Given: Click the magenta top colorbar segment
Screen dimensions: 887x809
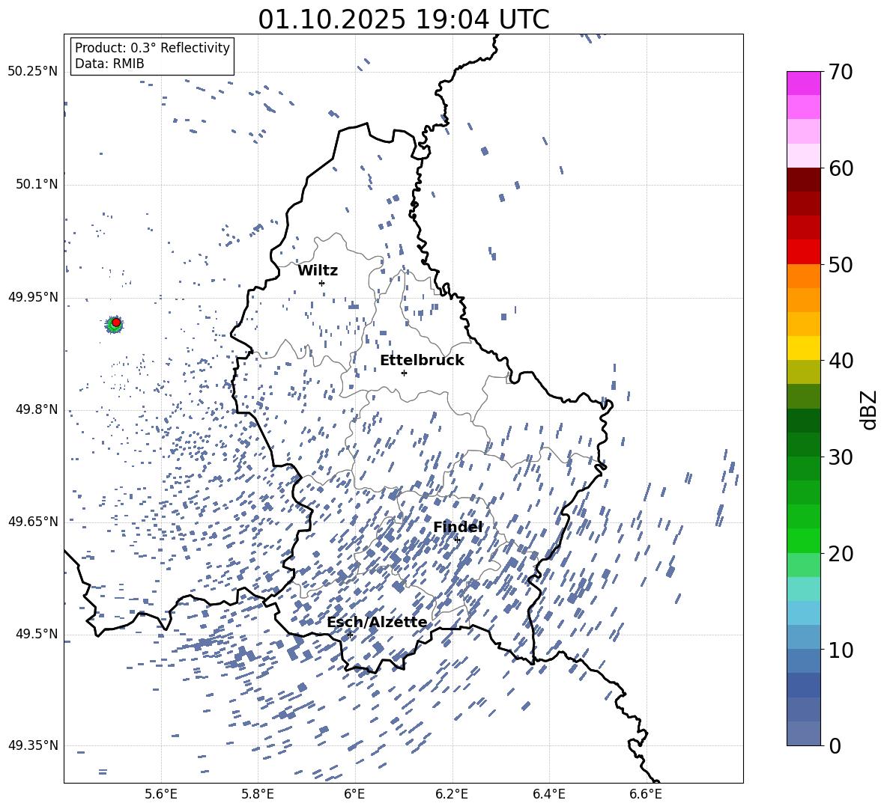Looking at the screenshot, I should (803, 84).
